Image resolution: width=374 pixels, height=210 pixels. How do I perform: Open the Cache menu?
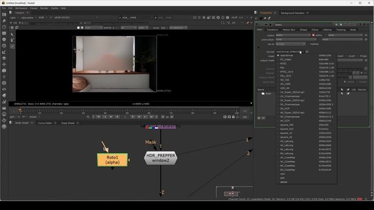[x=54, y=8]
